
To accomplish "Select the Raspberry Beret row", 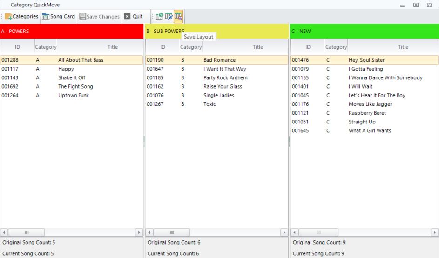I will tap(367, 113).
